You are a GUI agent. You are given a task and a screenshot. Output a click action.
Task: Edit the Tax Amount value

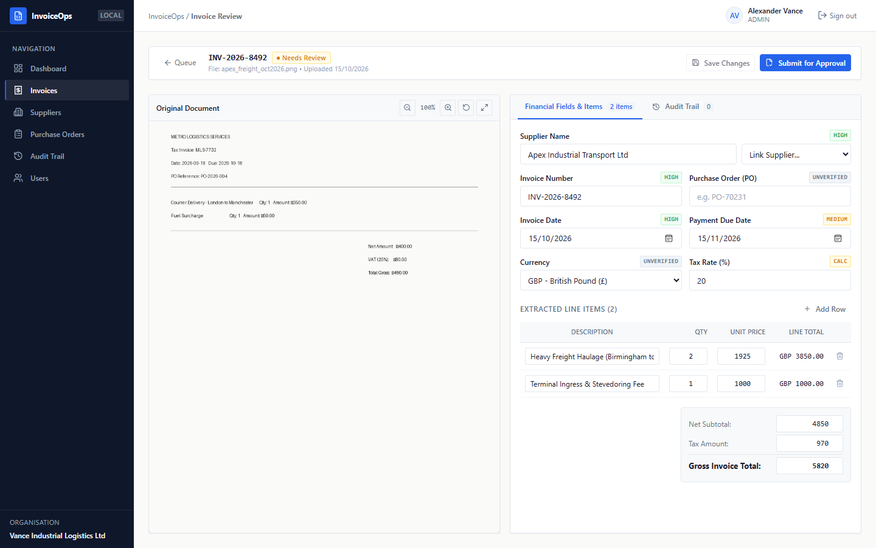pos(810,443)
